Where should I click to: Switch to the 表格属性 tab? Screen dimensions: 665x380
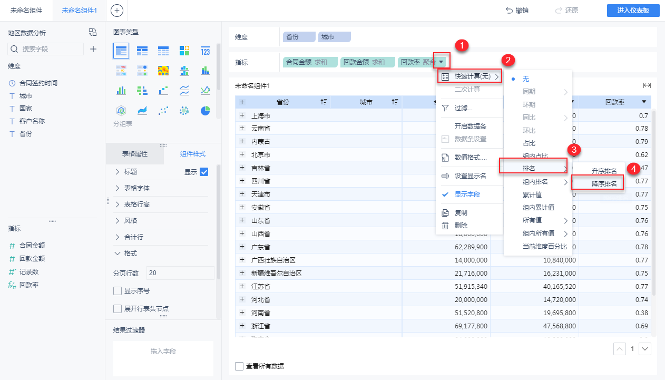click(x=135, y=154)
